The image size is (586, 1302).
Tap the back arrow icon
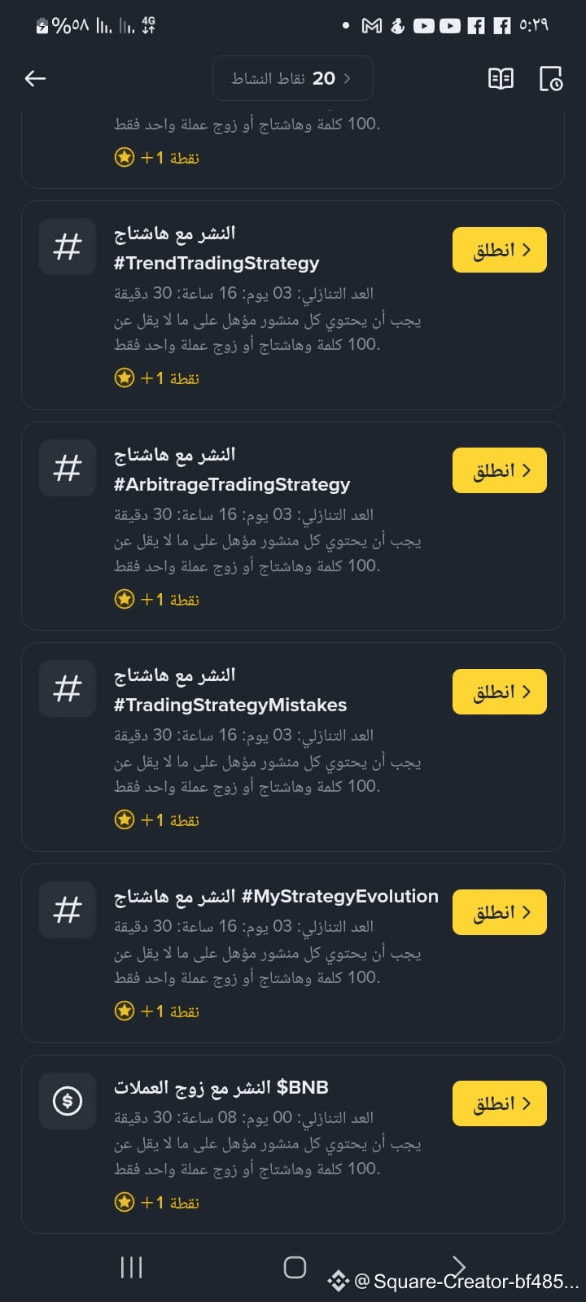pos(35,78)
